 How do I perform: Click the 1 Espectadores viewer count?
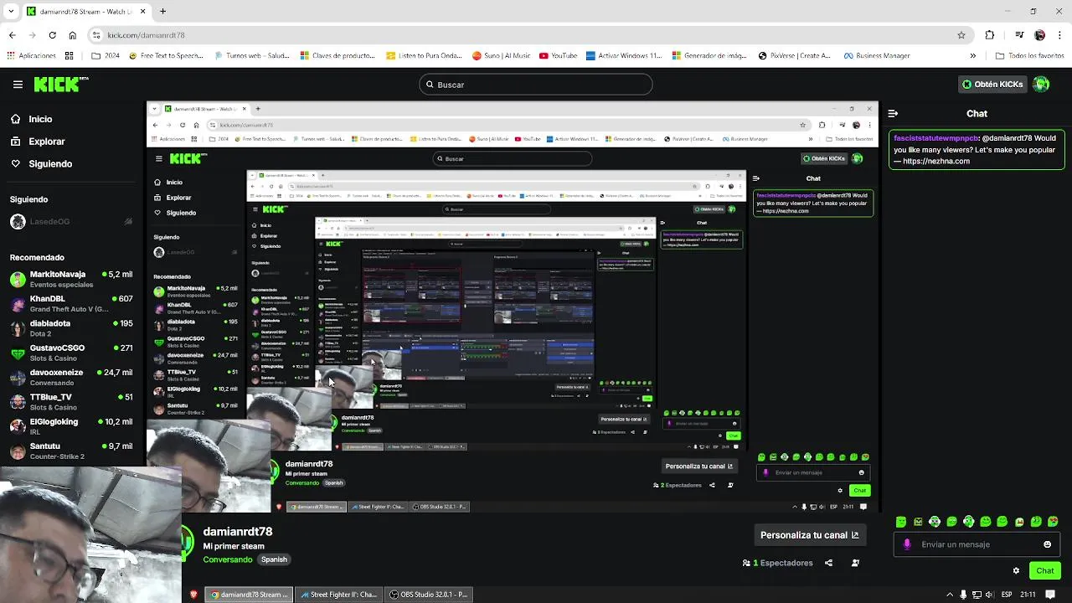778,563
